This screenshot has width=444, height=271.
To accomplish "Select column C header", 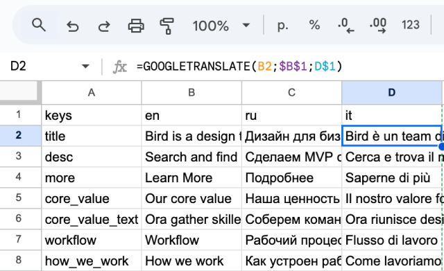I will (x=291, y=92).
